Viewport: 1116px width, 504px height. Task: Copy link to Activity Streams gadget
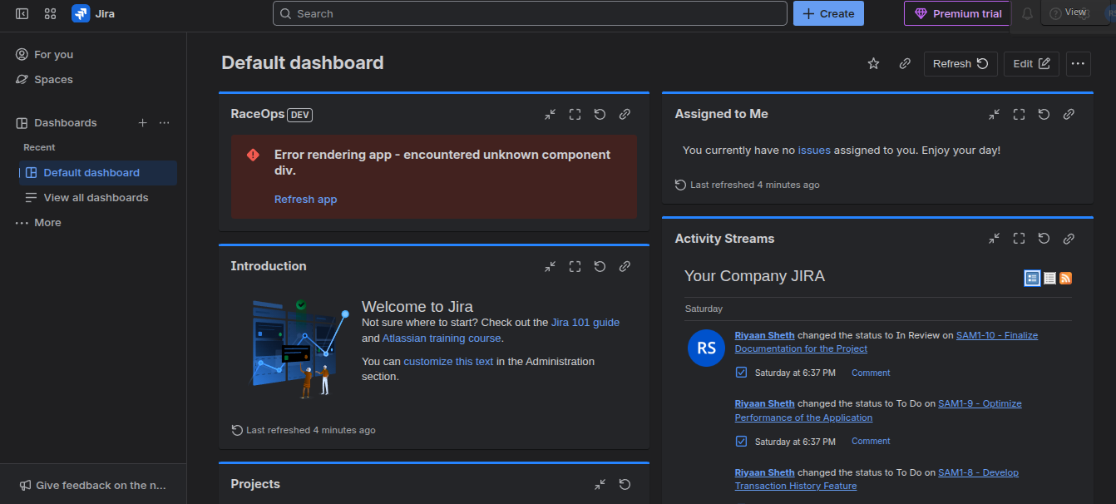click(x=1069, y=239)
